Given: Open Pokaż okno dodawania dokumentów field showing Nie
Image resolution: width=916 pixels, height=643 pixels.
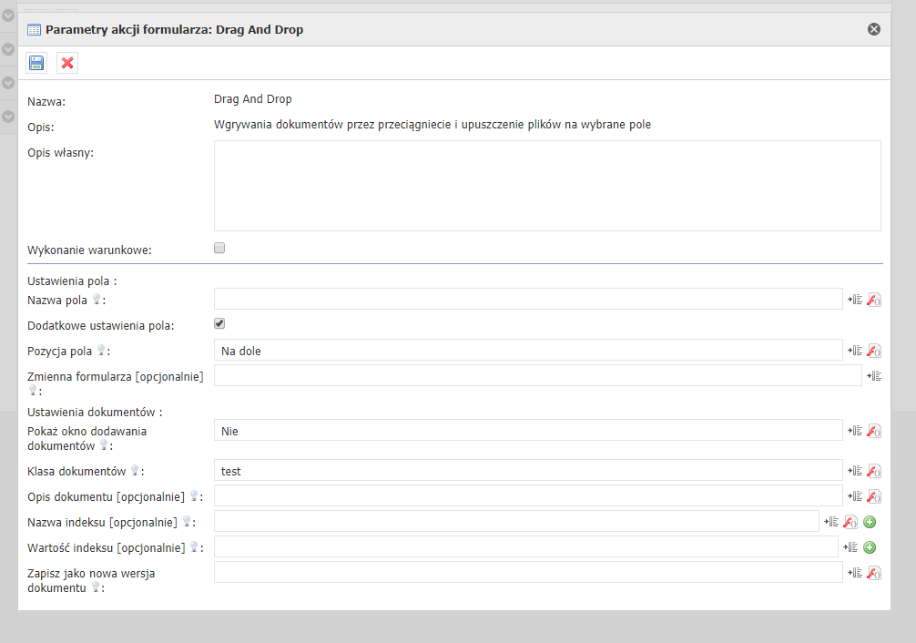Looking at the screenshot, I should click(528, 431).
